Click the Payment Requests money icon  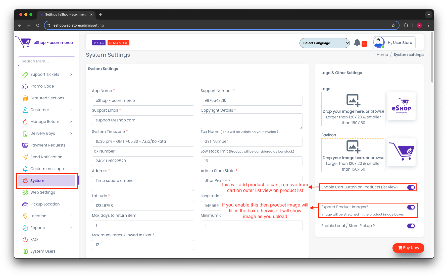click(x=25, y=145)
